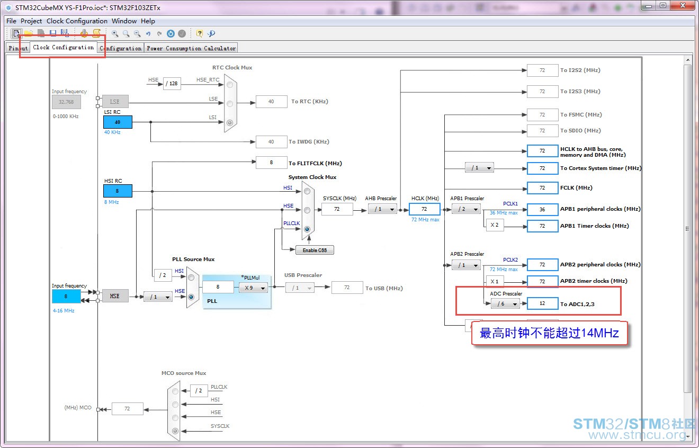Open the Cortex System timer divider dropdown
Image resolution: width=699 pixels, height=448 pixels.
[x=479, y=168]
